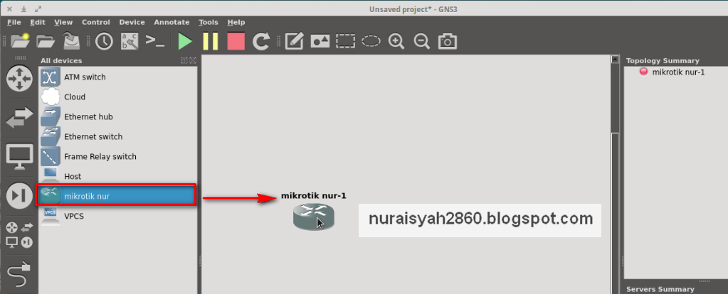The image size is (728, 294).
Task: Open the Tools menu
Action: (x=209, y=22)
